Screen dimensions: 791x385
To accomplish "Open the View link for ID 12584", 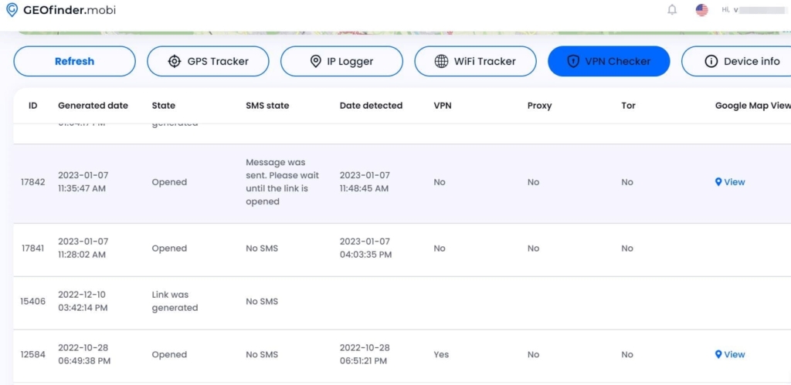I will (730, 354).
